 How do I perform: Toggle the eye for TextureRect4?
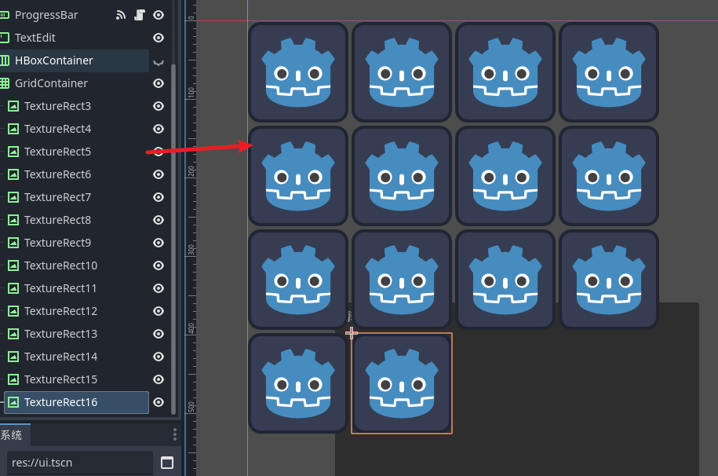159,129
